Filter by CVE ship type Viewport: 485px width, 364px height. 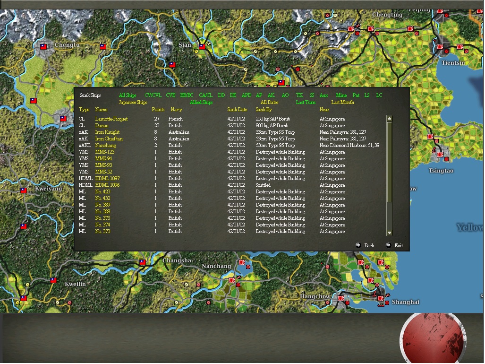(170, 95)
